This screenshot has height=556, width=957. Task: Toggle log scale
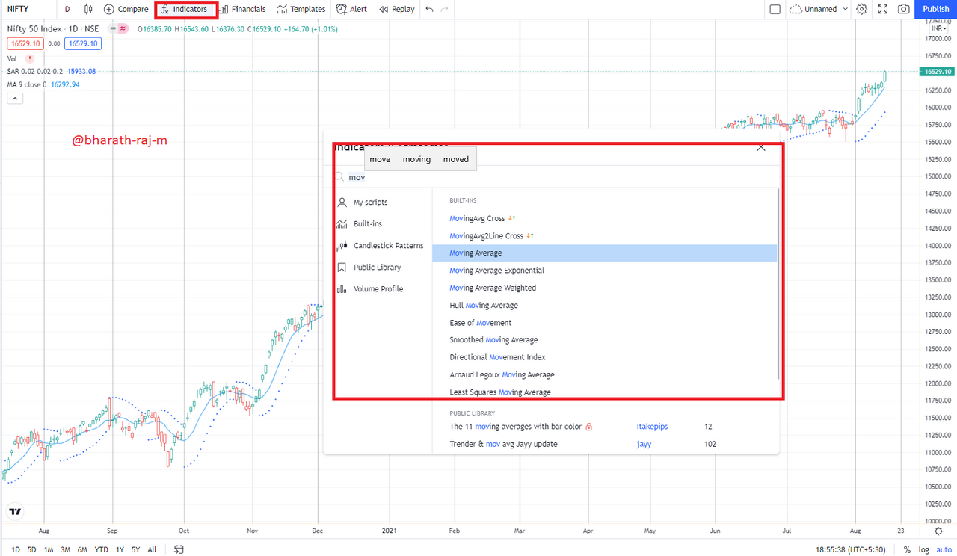923,549
